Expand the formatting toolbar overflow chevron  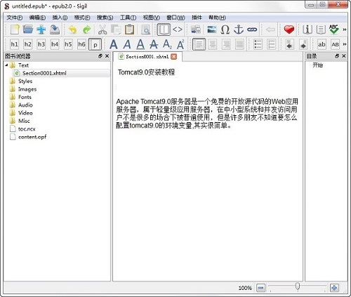[345, 44]
